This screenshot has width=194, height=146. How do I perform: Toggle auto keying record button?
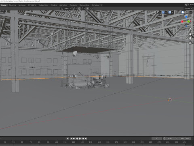[x=68, y=139]
